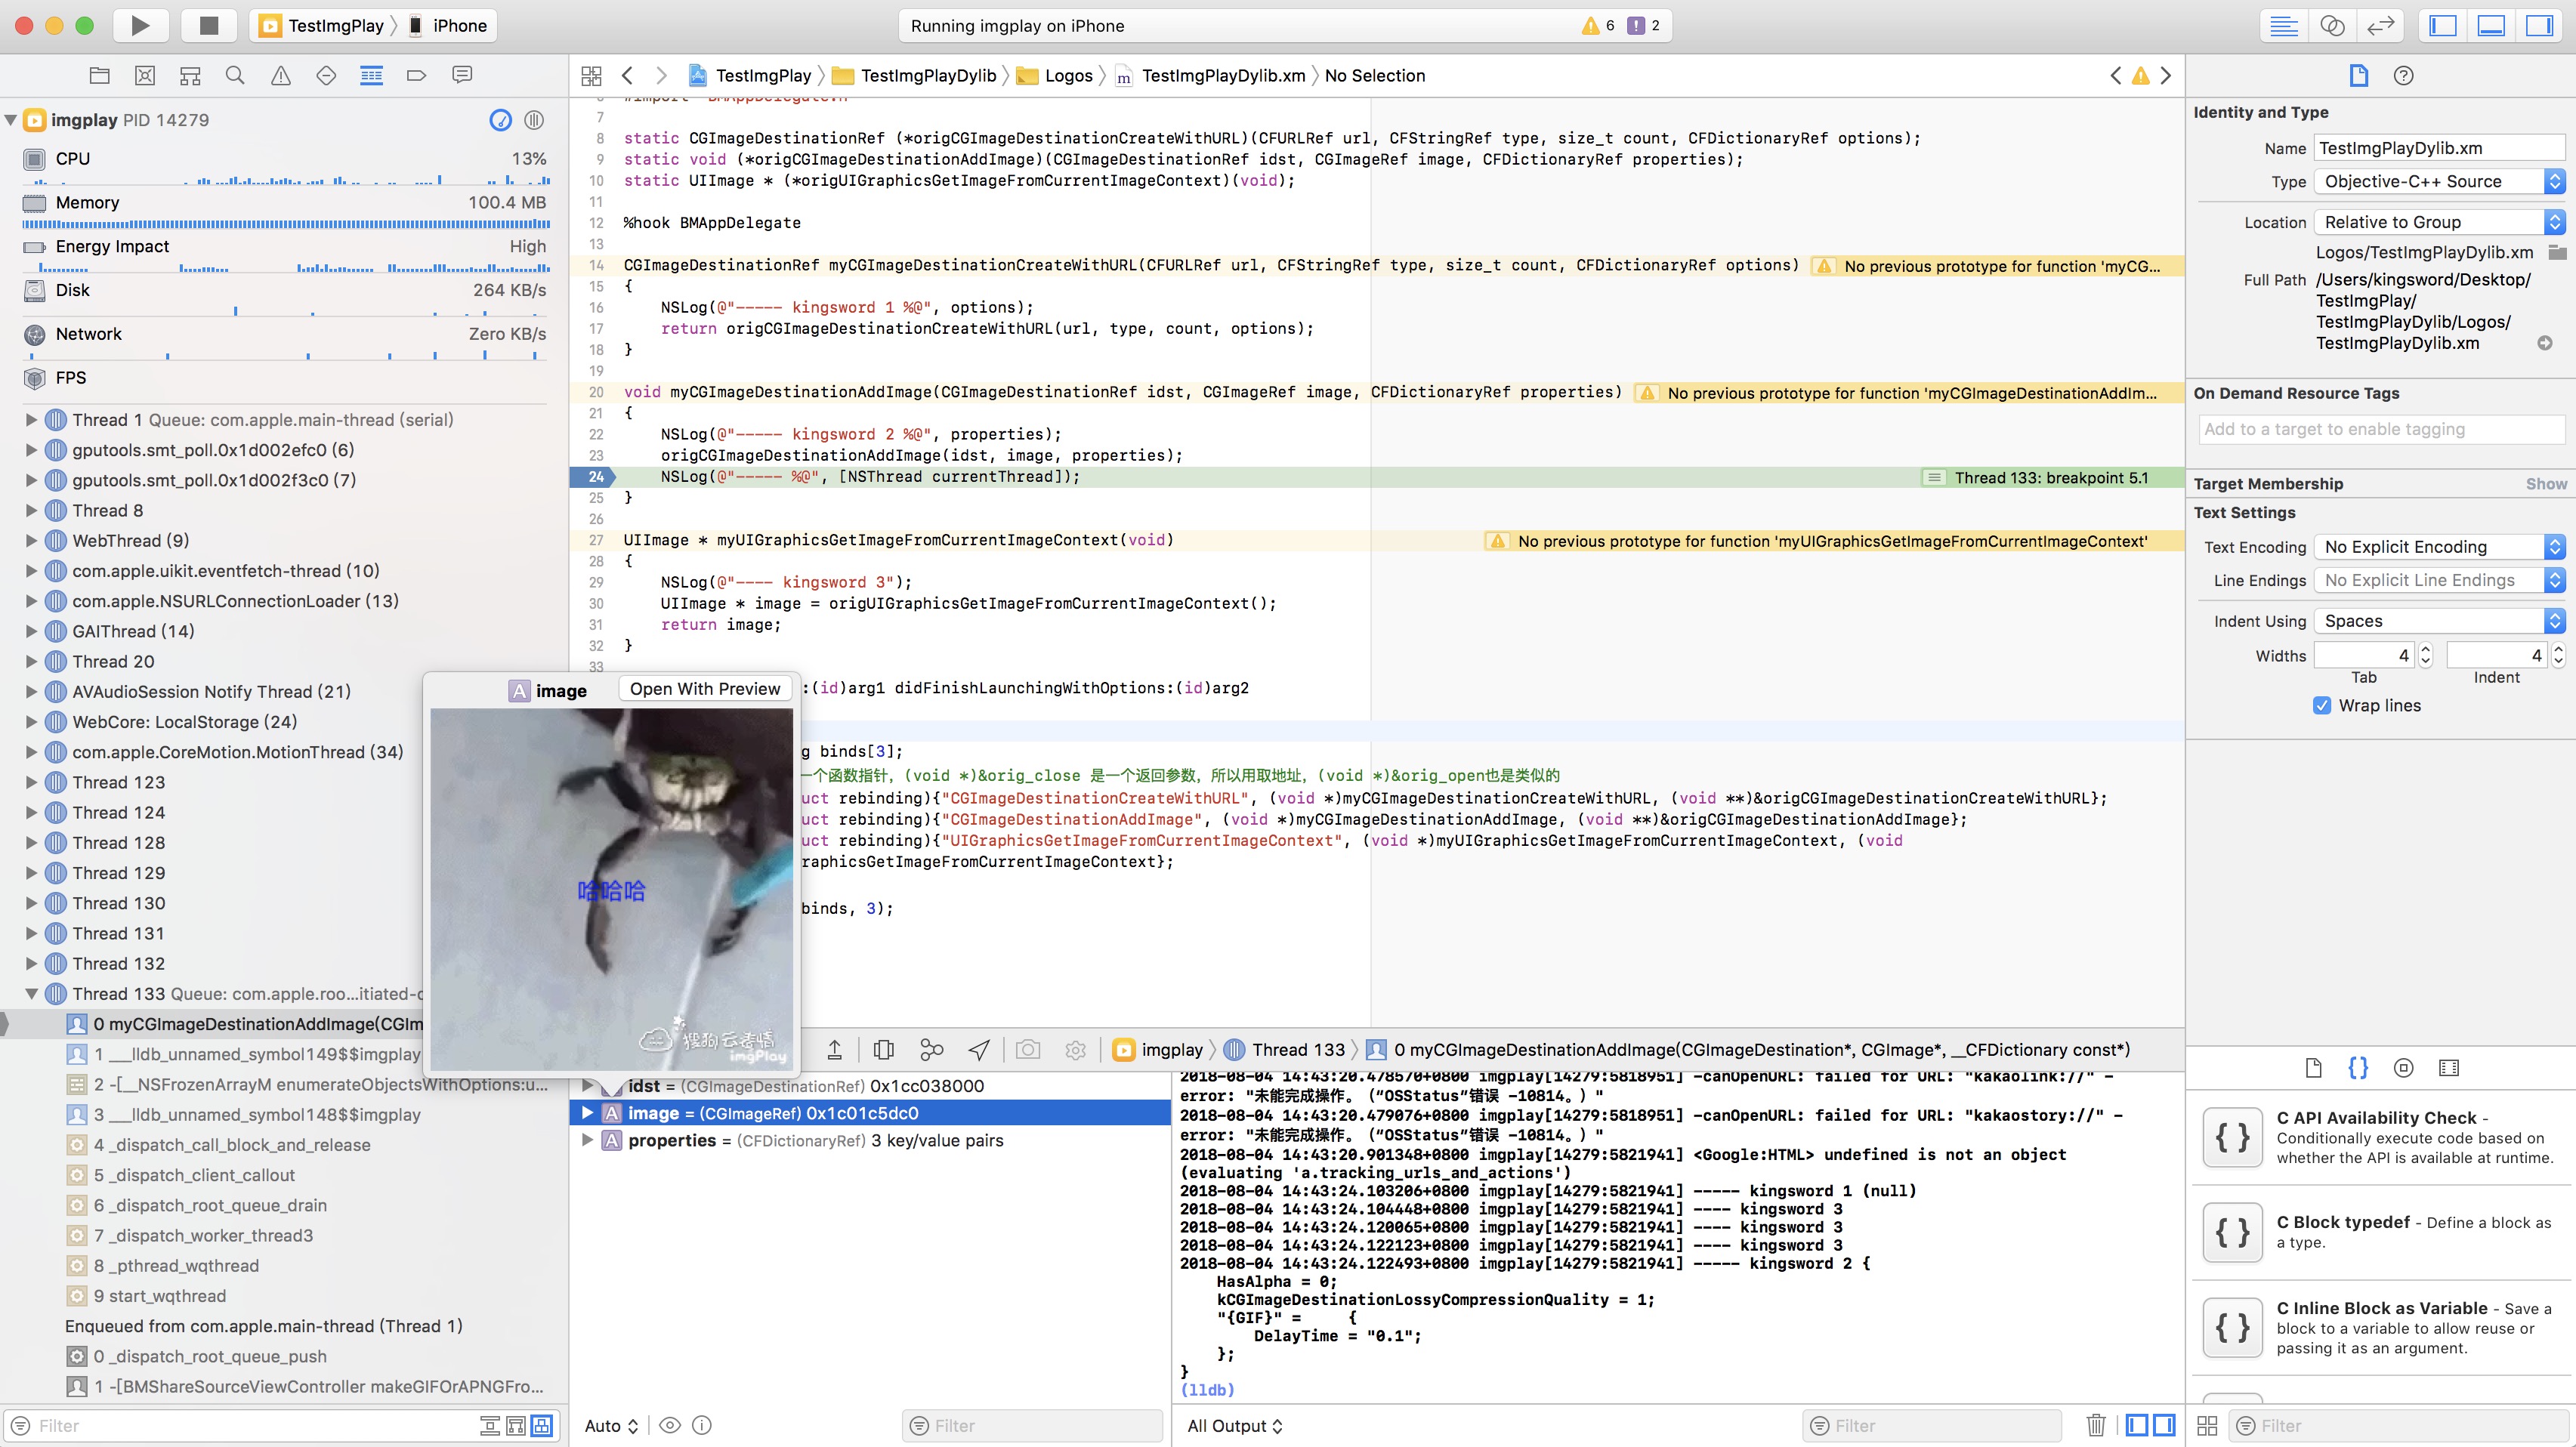Open the Find navigator magnifier icon

(235, 75)
